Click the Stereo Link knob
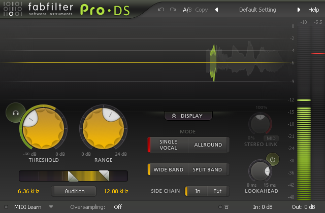The width and height of the screenshot is (325, 213). 260,124
